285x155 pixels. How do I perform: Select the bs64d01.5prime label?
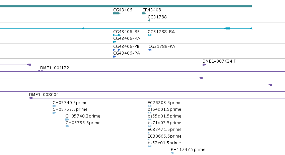[164, 109]
